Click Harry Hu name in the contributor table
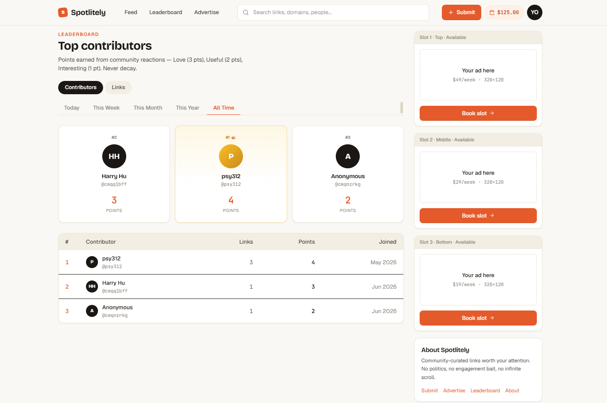This screenshot has width=607, height=403. tap(113, 283)
